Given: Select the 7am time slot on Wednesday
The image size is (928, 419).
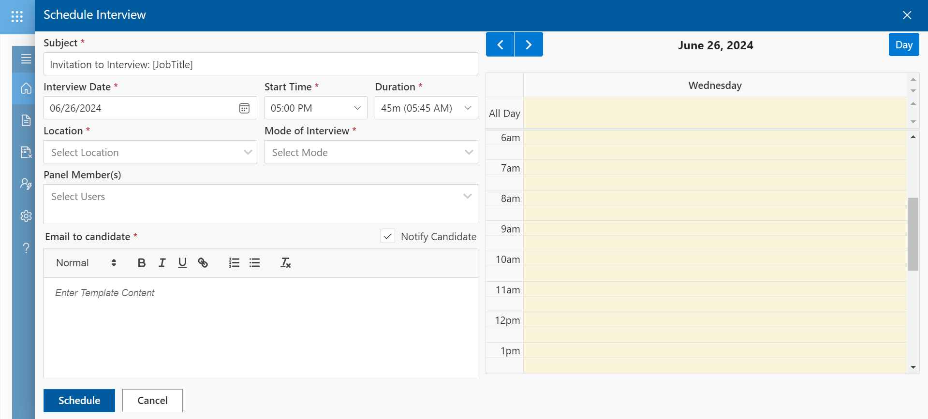Looking at the screenshot, I should pyautogui.click(x=715, y=168).
